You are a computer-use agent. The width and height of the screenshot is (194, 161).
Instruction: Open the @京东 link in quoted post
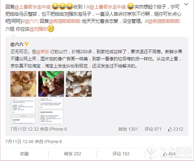click(43, 51)
